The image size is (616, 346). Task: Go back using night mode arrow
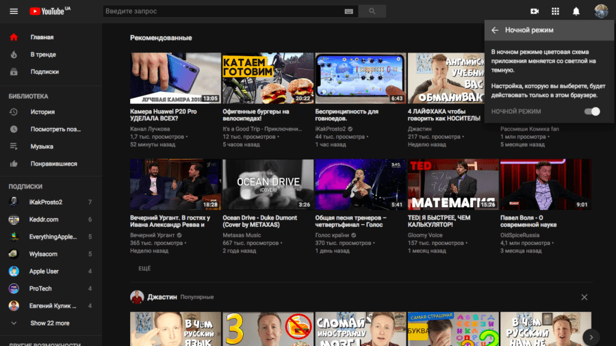click(495, 30)
